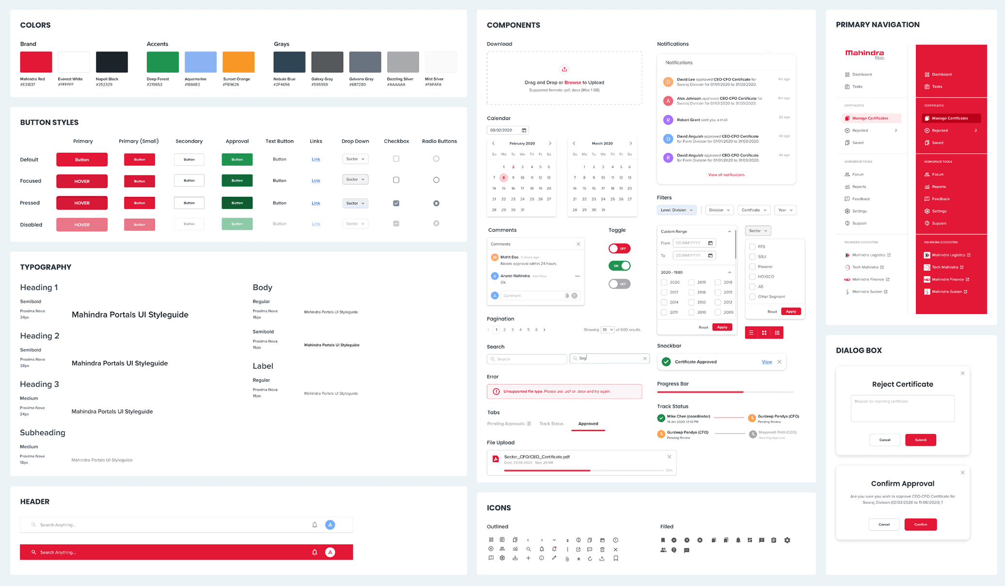Click the Reason for rejecting certificate field
The height and width of the screenshot is (586, 1005).
click(x=902, y=409)
